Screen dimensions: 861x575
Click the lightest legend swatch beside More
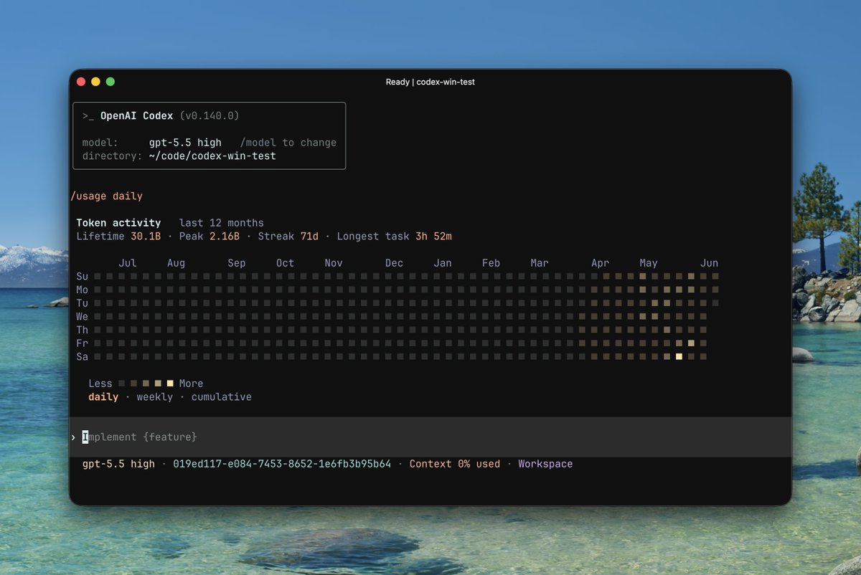point(170,384)
